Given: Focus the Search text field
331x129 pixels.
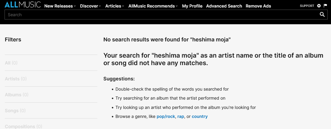Looking at the screenshot, I should [x=160, y=15].
